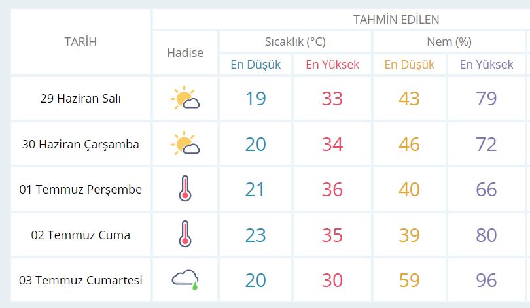Click highest temperature value 36
The image size is (530, 308).
click(x=332, y=189)
